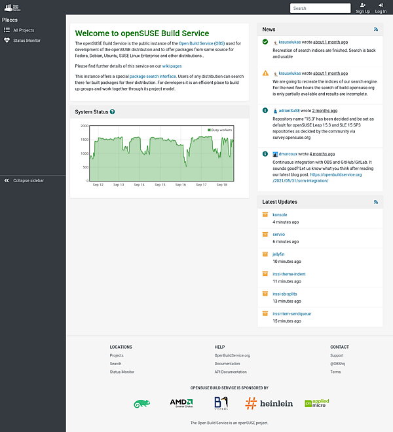Click the package icon next to jellyfin

[265, 254]
